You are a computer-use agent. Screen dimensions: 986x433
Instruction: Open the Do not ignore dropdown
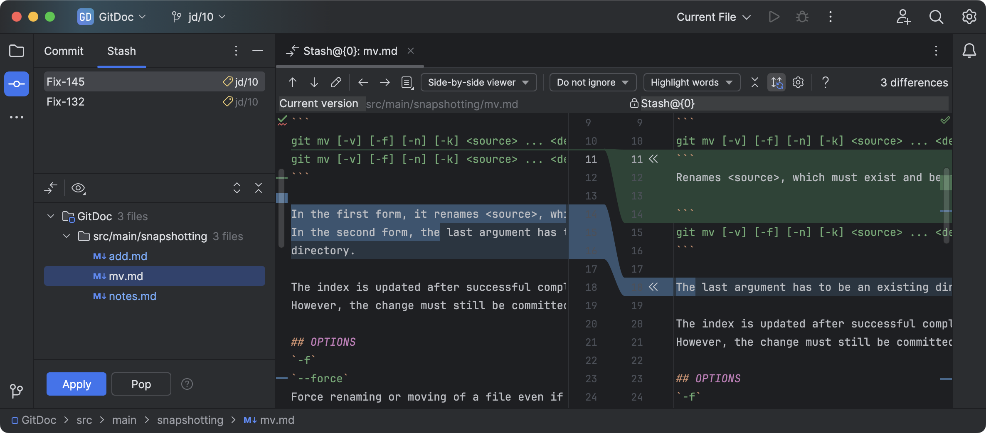(592, 82)
